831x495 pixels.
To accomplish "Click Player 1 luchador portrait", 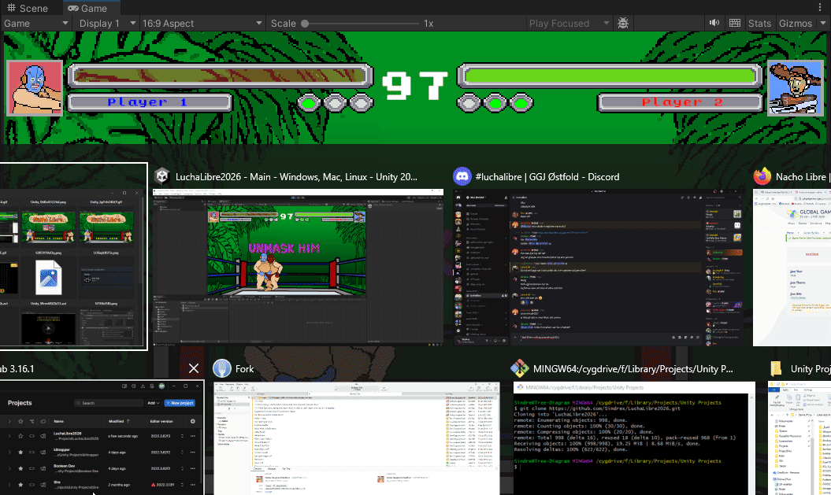I will [35, 88].
